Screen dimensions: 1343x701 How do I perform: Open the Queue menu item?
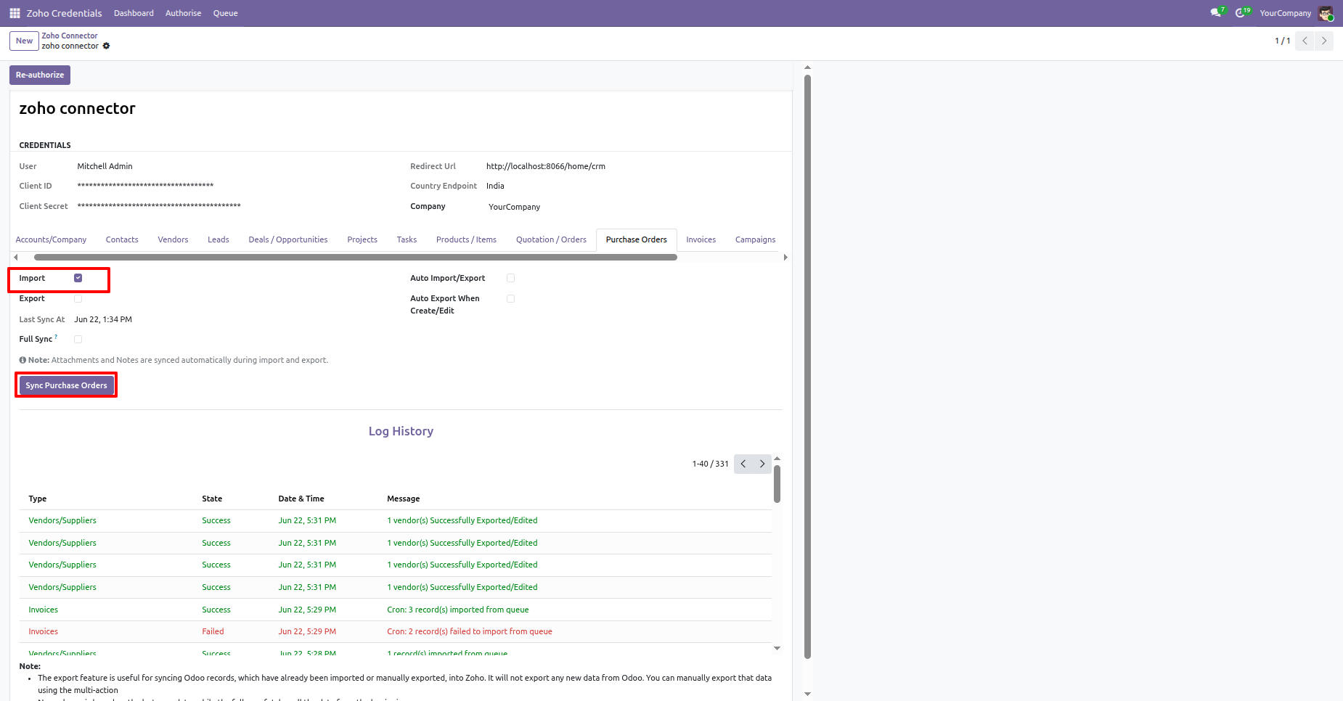pyautogui.click(x=225, y=13)
